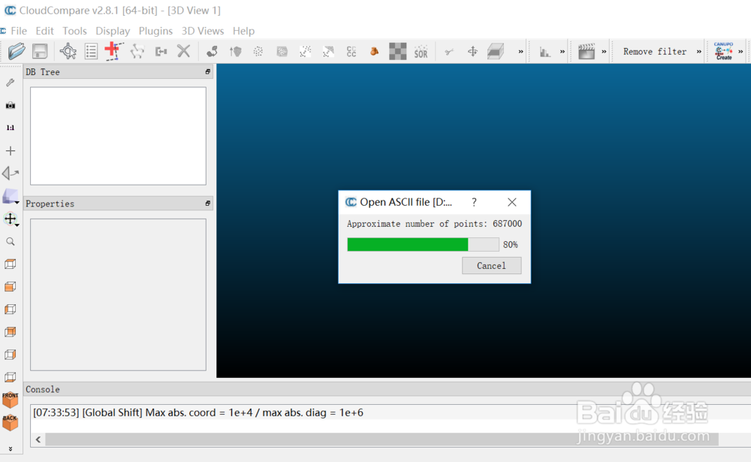
Task: Click the console left scroll arrow
Action: click(x=38, y=439)
